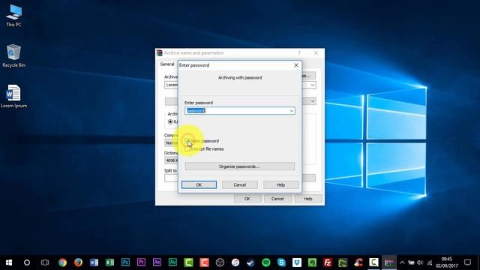
Task: Open Task View on the taskbar
Action: point(45,262)
